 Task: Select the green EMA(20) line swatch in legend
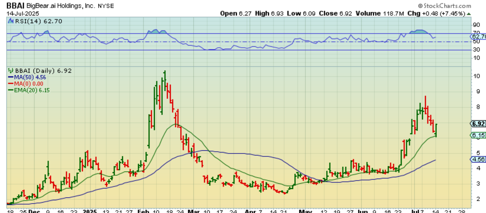pos(10,90)
